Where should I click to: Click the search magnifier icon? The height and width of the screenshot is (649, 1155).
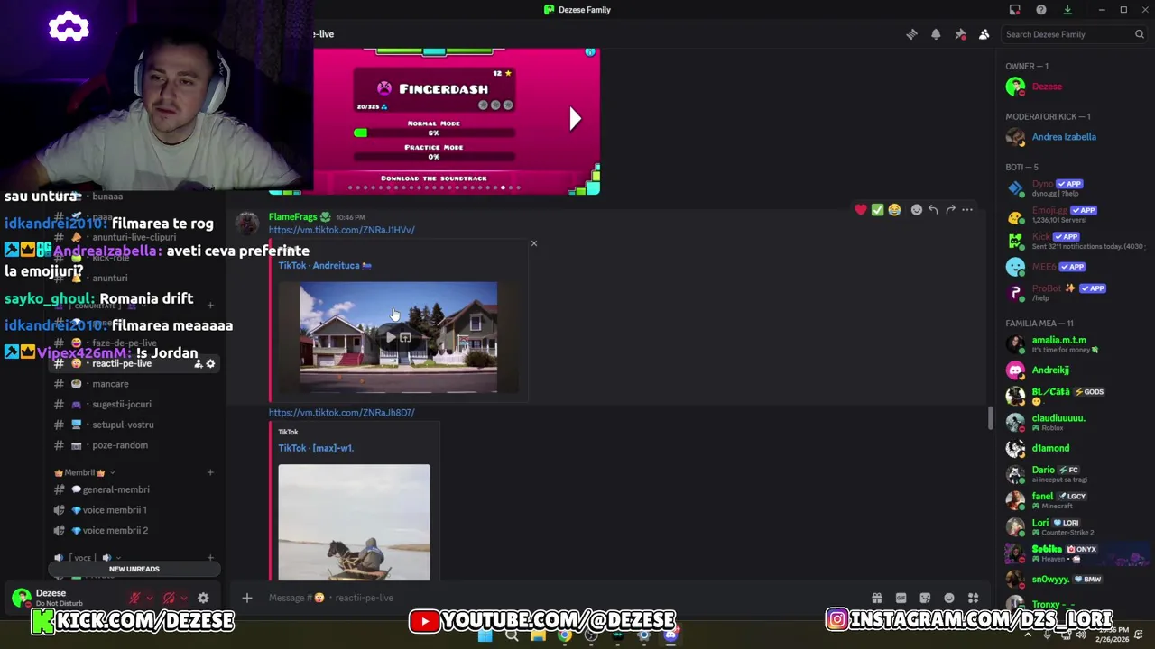(1140, 34)
